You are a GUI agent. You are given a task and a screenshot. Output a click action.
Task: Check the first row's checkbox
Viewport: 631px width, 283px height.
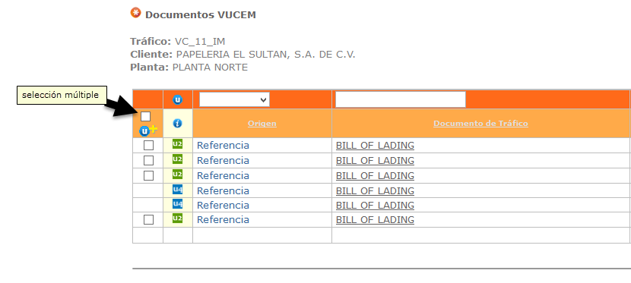coord(148,146)
